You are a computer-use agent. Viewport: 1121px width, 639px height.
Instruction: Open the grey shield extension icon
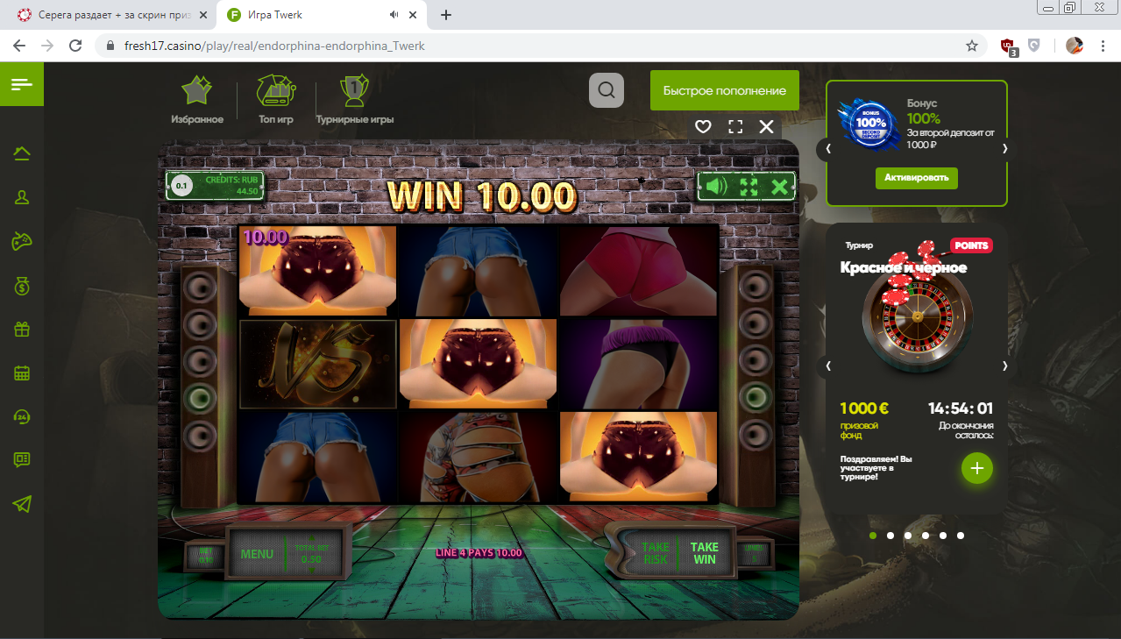pos(1034,46)
